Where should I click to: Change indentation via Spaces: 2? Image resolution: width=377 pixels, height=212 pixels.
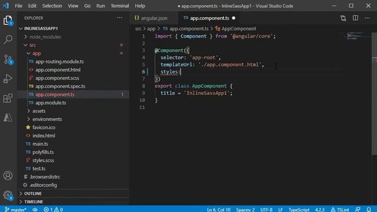point(245,210)
